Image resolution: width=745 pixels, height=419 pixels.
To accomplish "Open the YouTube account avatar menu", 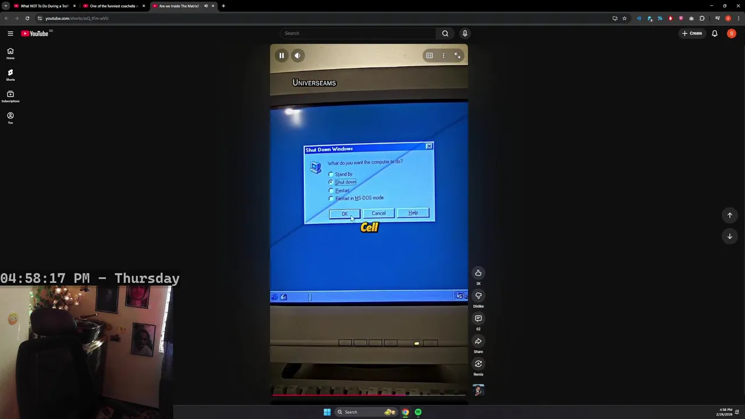I will pos(732,33).
